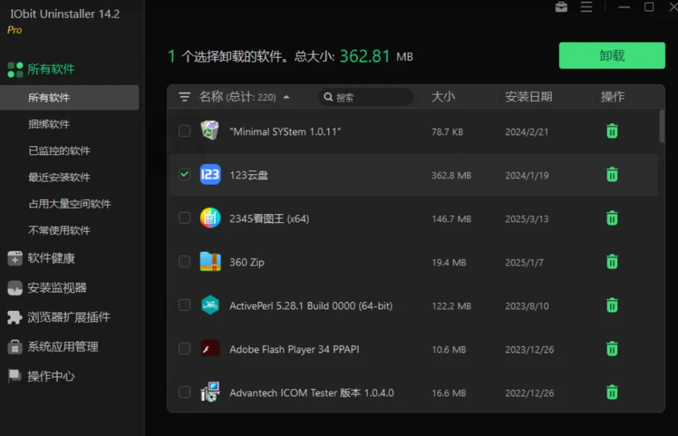Click the 系统应用管理 icon in sidebar
Screen dimensions: 678x436
coord(14,347)
